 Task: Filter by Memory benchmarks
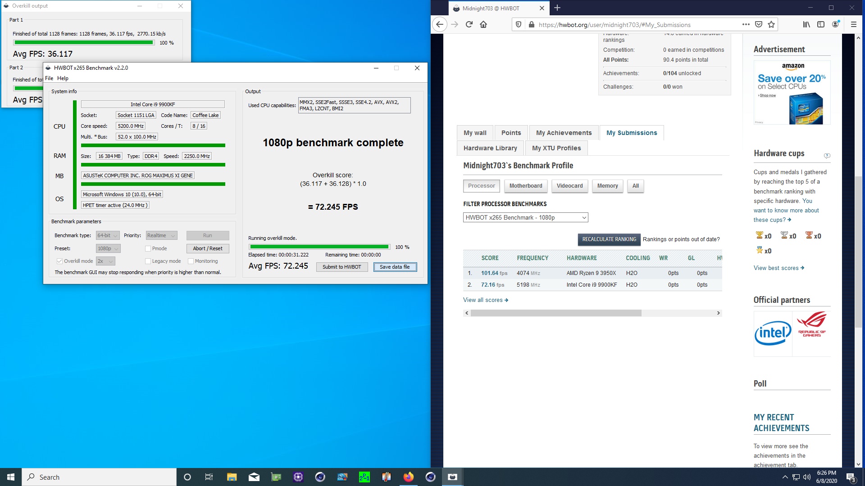coord(607,186)
